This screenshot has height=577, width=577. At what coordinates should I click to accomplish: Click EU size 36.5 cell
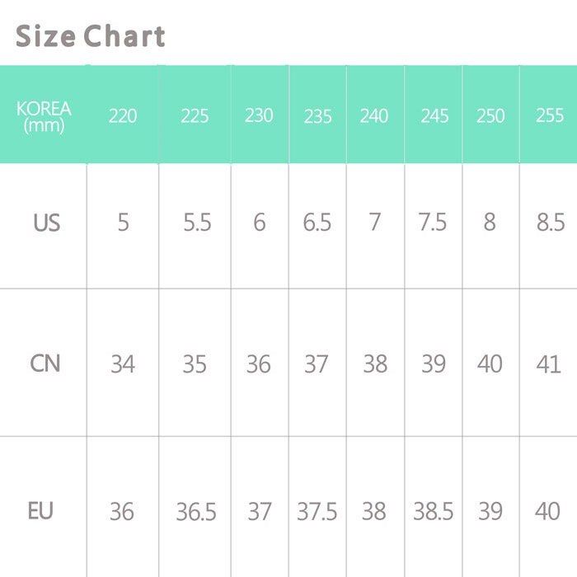(196, 511)
